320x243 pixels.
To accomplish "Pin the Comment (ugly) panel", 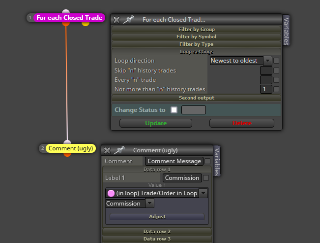I will click(119, 150).
